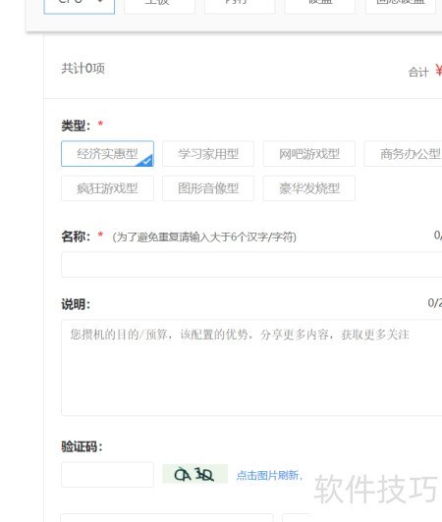Image resolution: width=442 pixels, height=522 pixels.
Task: Select the 疯狂游戏型 type option
Action: [x=107, y=188]
